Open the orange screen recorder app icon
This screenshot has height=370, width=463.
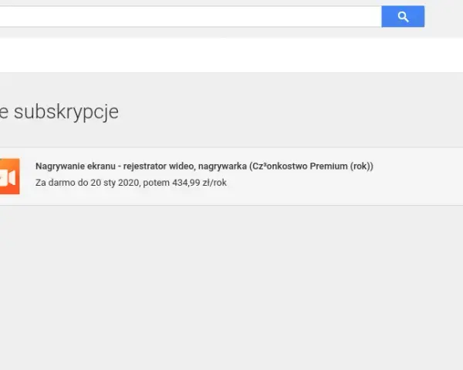[10, 177]
